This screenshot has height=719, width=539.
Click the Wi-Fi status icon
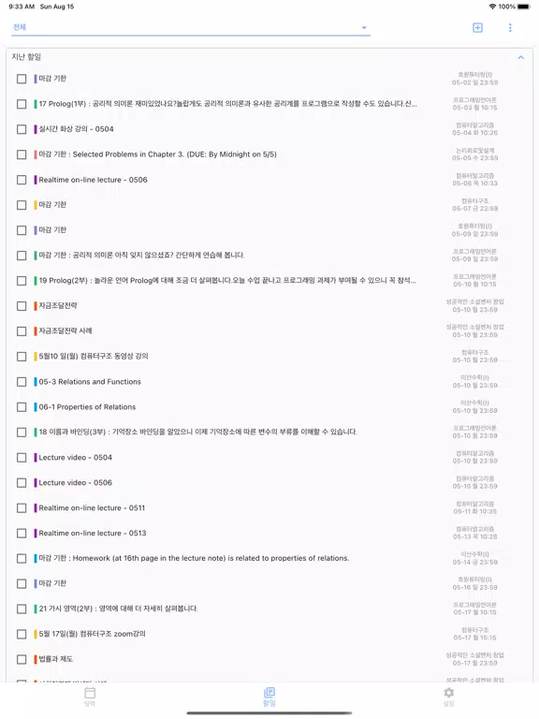[492, 7]
